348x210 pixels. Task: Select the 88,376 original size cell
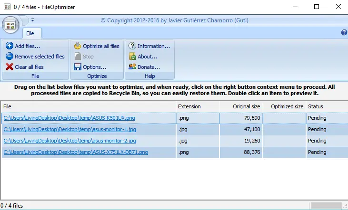pyautogui.click(x=241, y=152)
